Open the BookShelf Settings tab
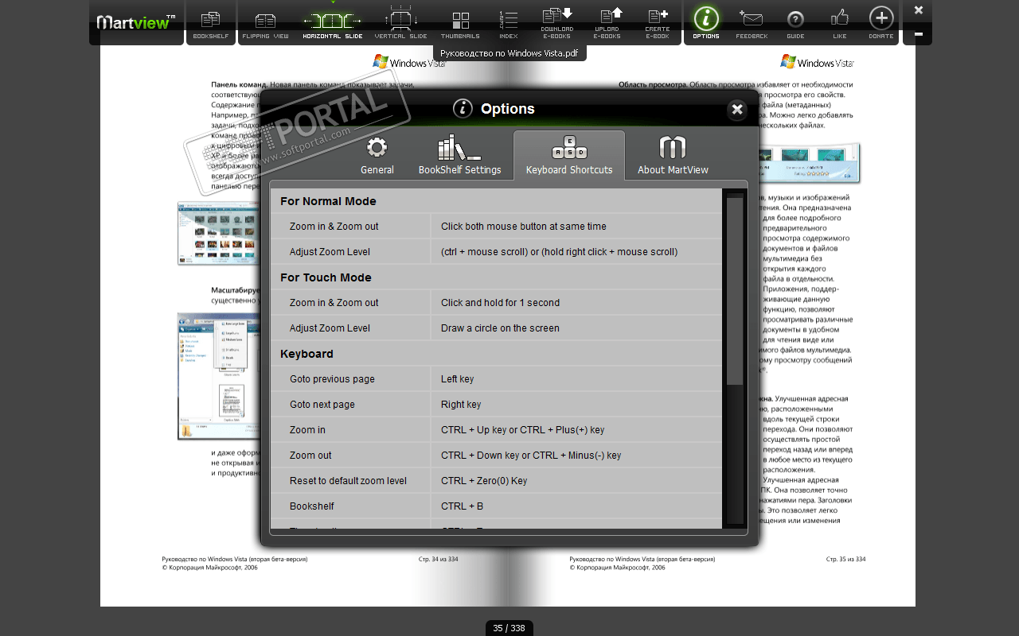The image size is (1019, 636). [x=460, y=155]
